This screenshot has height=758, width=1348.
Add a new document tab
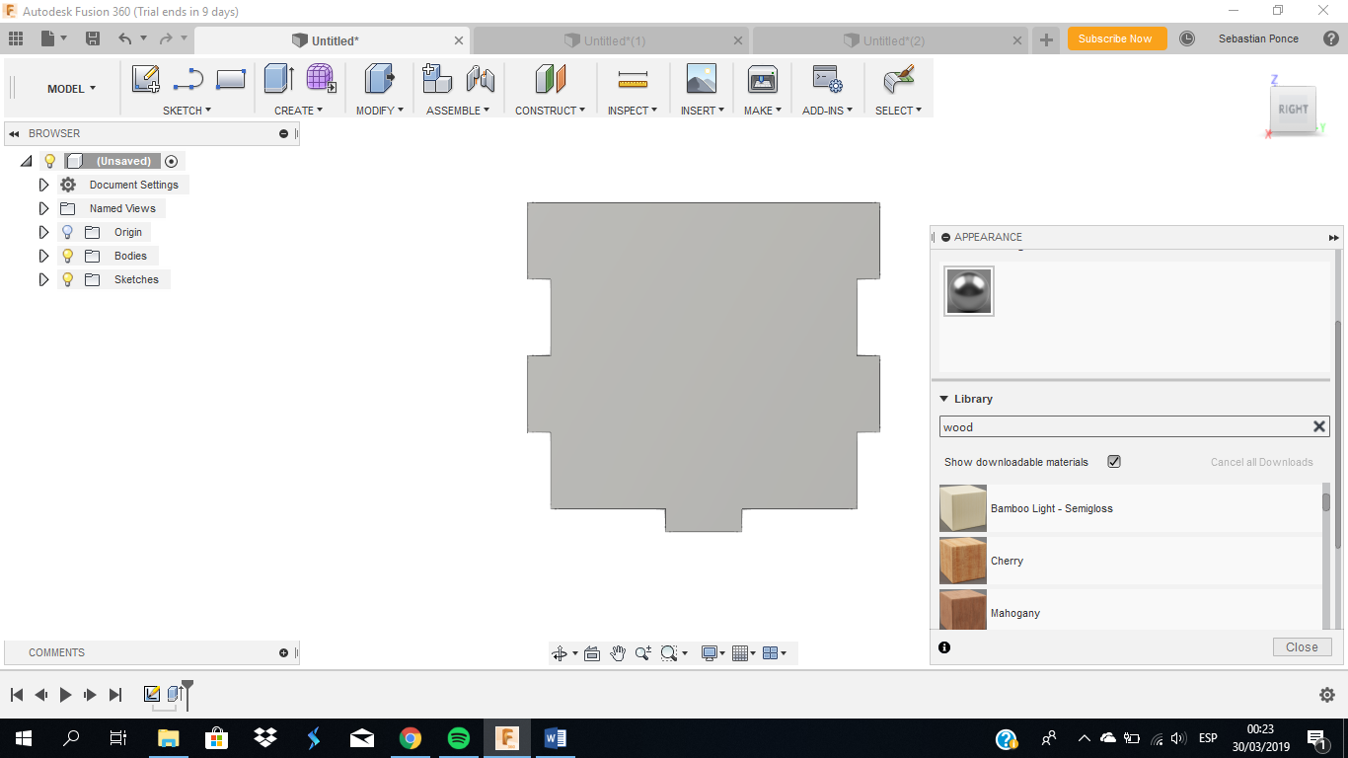pyautogui.click(x=1046, y=40)
